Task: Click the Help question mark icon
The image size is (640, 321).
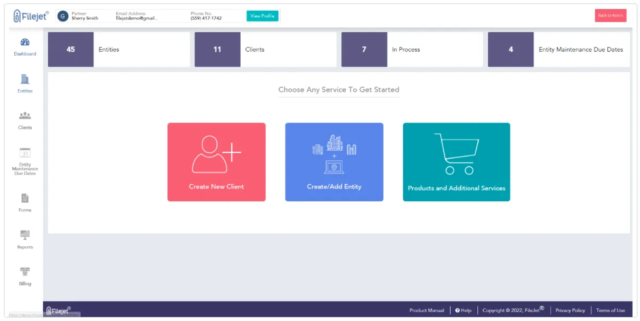Action: pos(458,310)
